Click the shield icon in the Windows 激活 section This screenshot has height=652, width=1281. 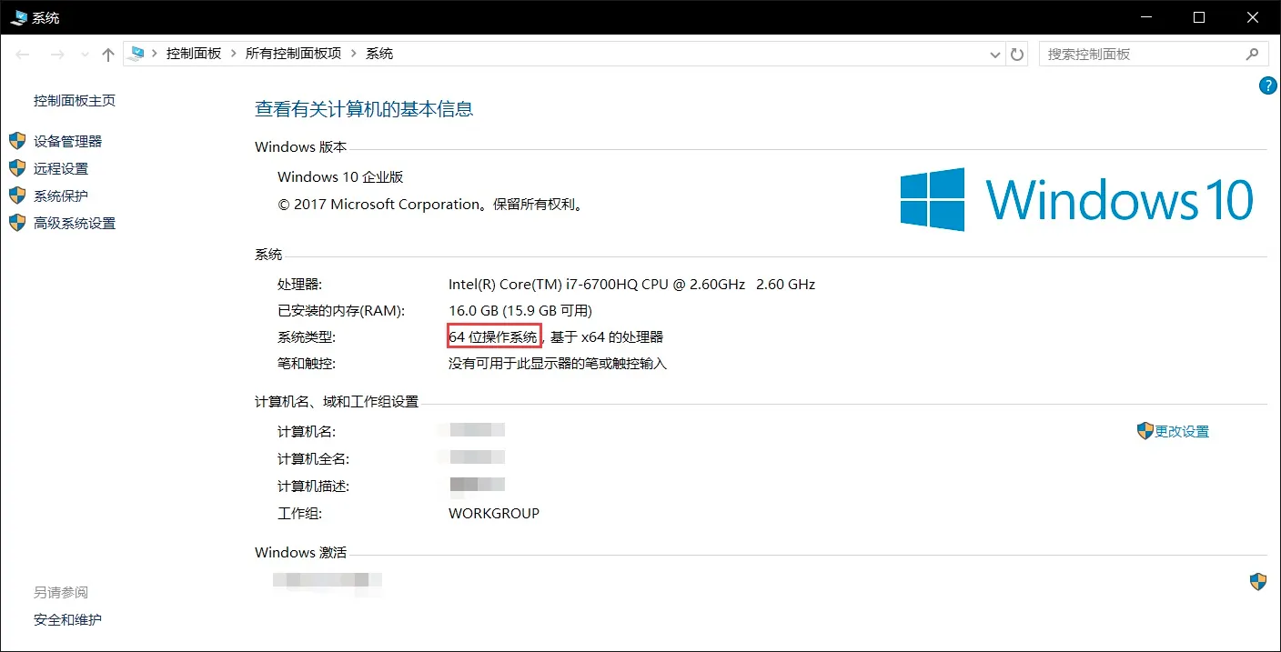(1258, 581)
